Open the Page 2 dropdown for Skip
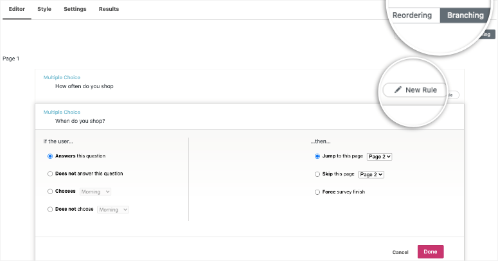Image resolution: width=498 pixels, height=261 pixels. pos(371,174)
